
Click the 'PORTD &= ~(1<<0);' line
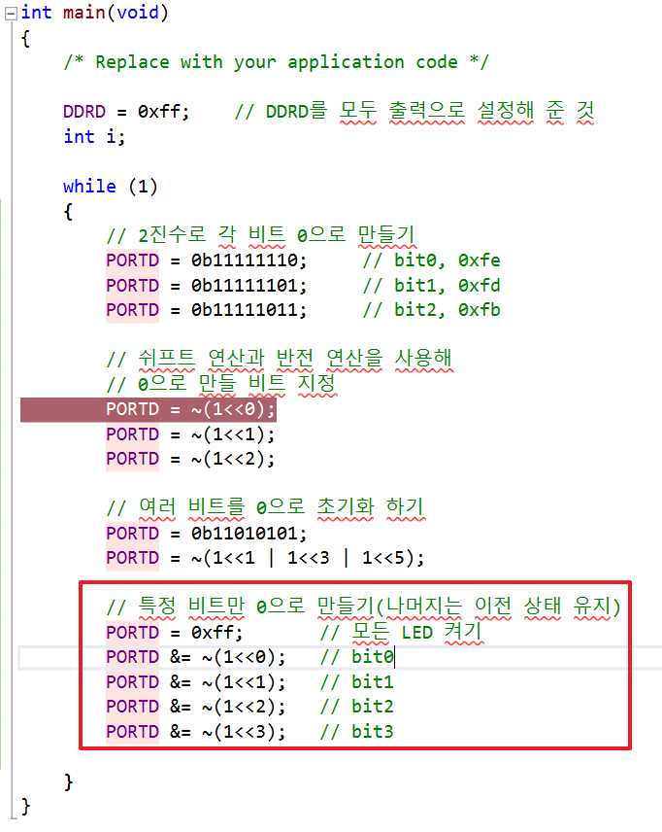pos(195,657)
